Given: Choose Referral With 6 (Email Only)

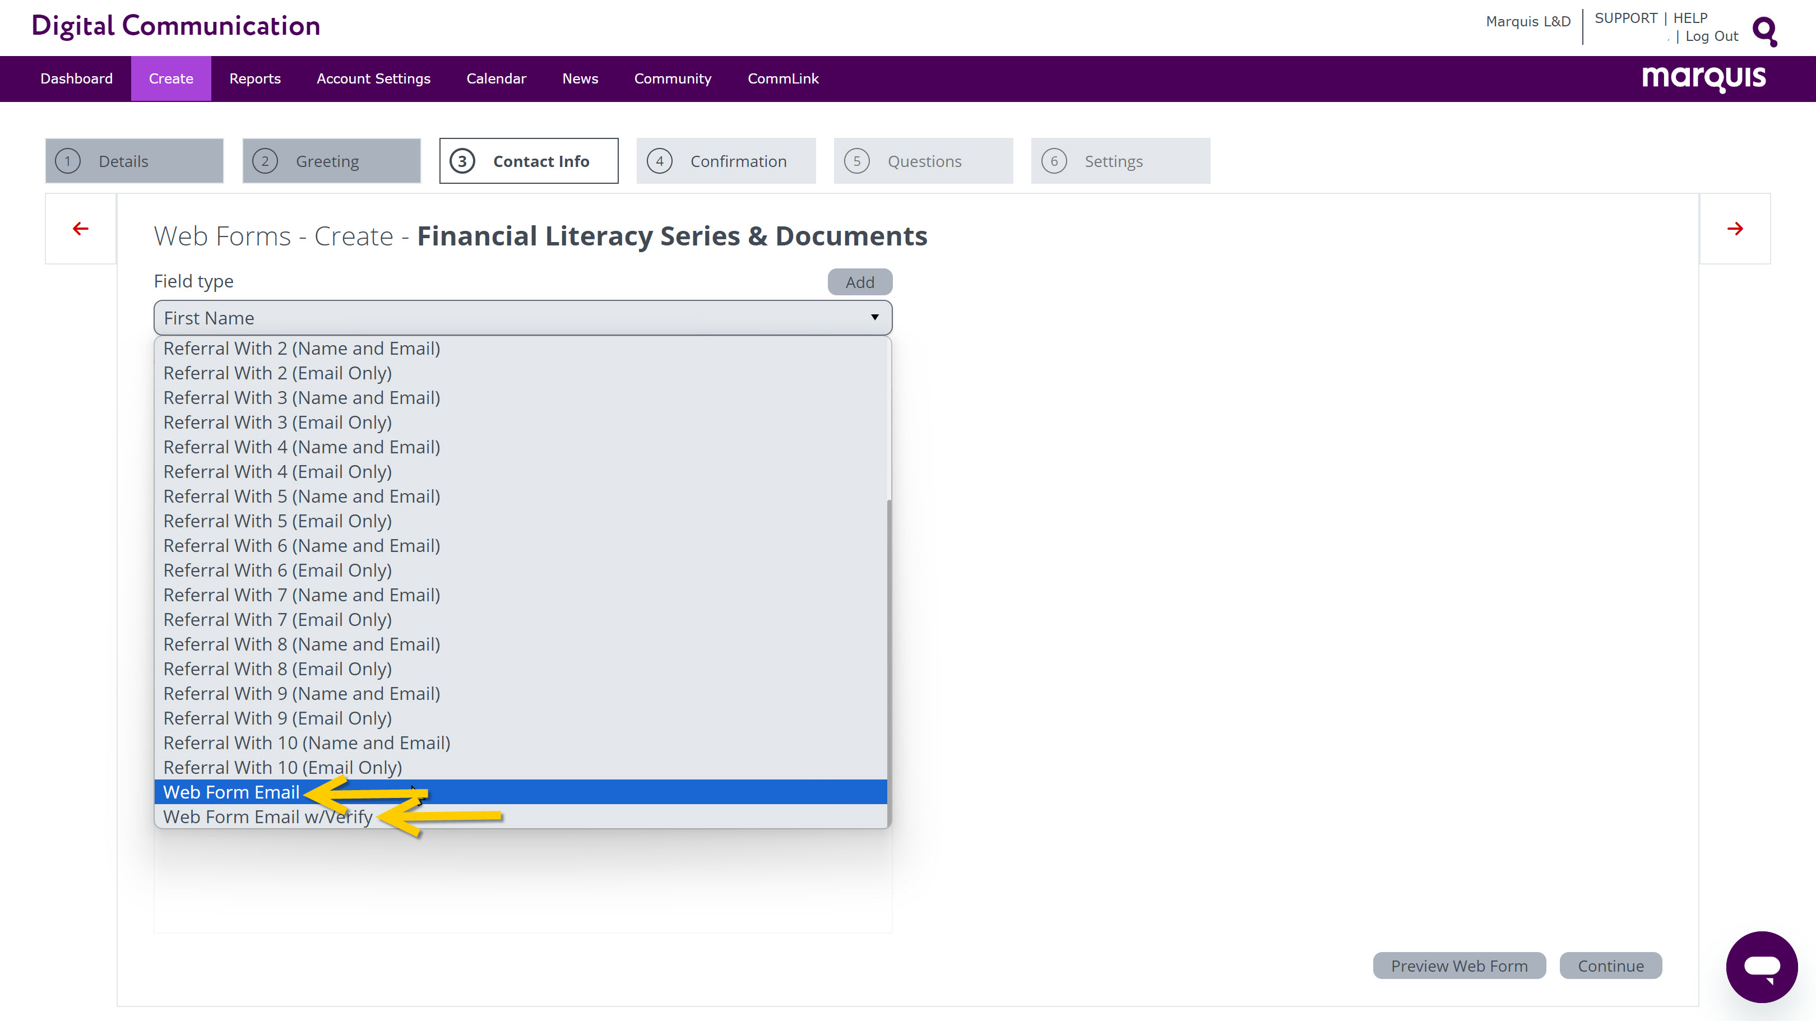Looking at the screenshot, I should coord(520,570).
